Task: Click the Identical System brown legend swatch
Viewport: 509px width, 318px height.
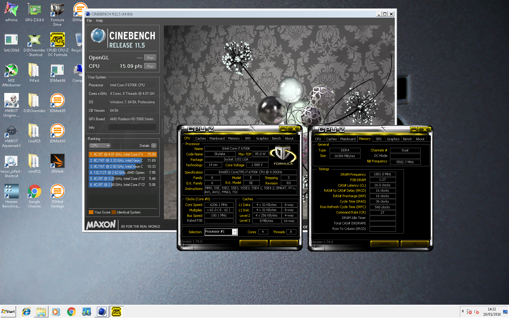Action: (x=114, y=212)
